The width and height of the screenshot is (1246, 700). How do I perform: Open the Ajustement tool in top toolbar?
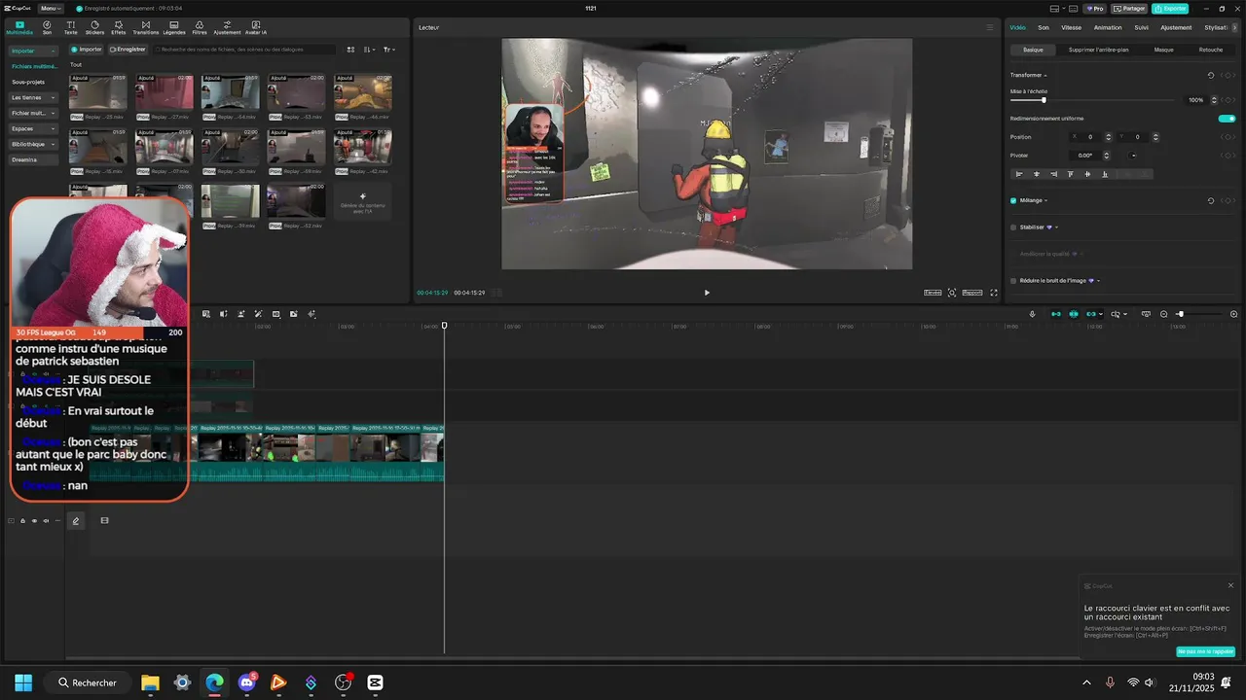pyautogui.click(x=227, y=27)
